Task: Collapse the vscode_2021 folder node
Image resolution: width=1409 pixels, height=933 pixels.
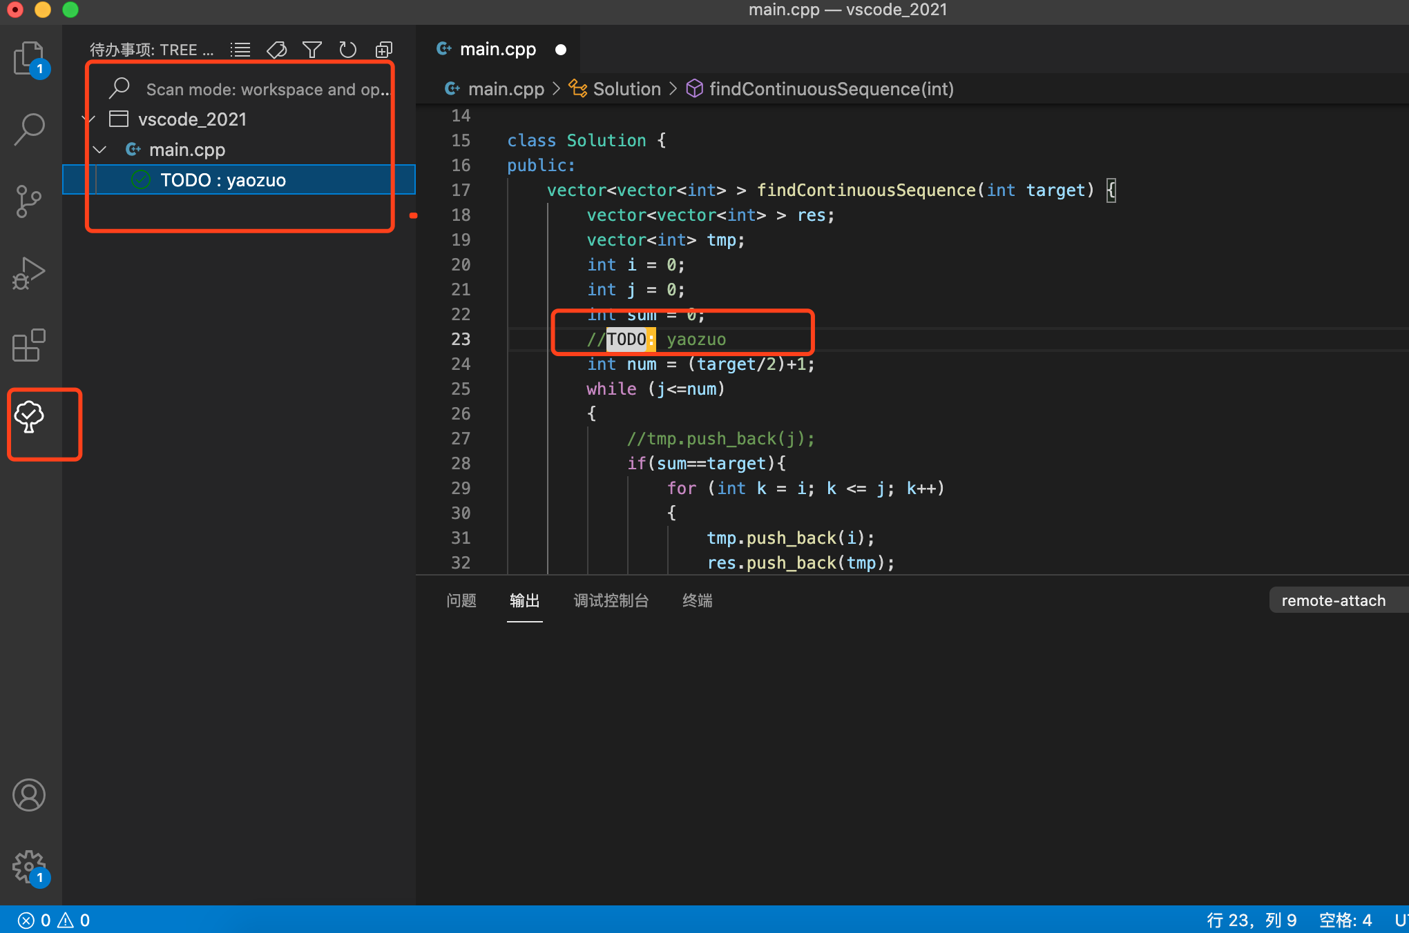Action: click(88, 119)
